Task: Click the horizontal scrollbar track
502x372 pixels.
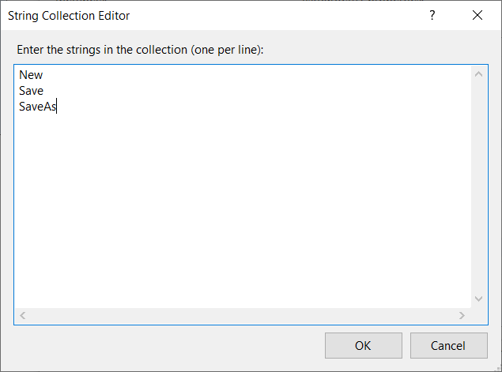Action: (x=237, y=315)
